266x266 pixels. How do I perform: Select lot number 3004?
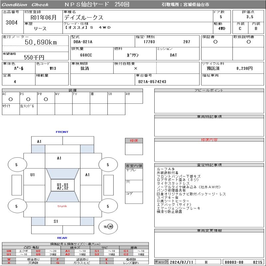coord(12,23)
